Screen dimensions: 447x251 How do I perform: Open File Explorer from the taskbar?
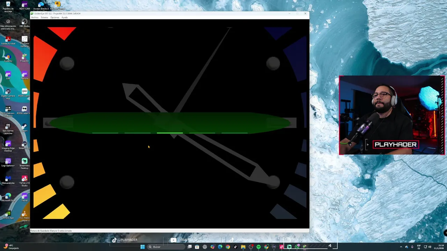tap(243, 247)
